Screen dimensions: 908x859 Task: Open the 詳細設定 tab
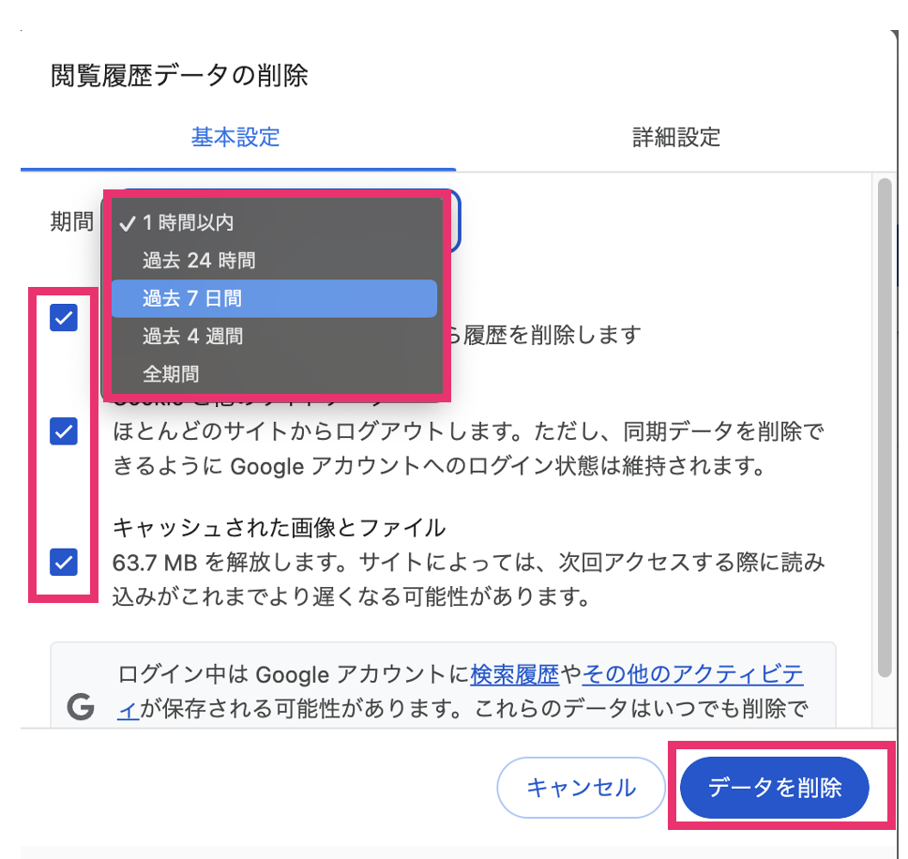tap(675, 138)
